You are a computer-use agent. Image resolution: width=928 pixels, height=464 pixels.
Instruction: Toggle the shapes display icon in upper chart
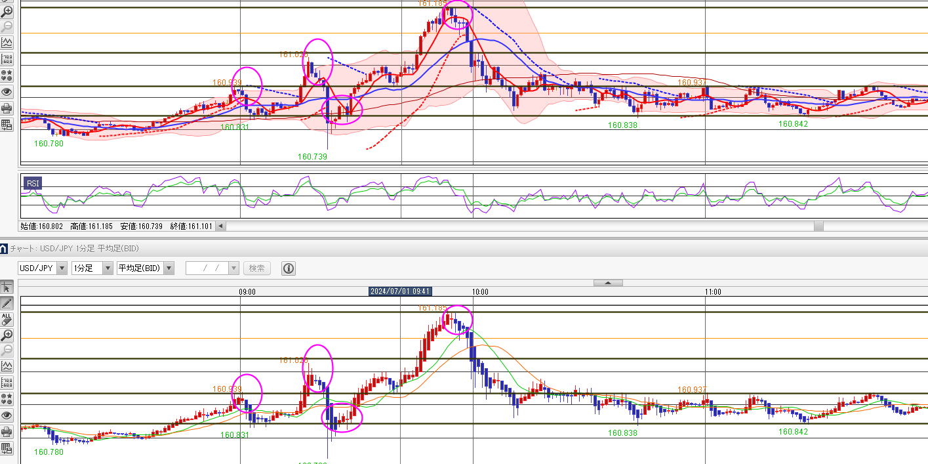(x=7, y=75)
